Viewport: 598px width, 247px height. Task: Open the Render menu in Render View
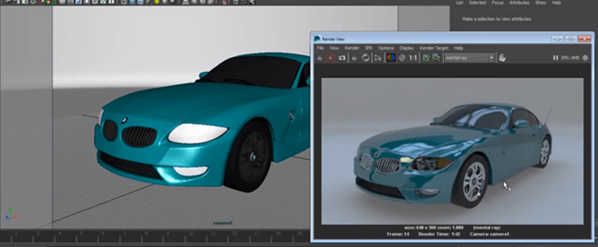(352, 48)
